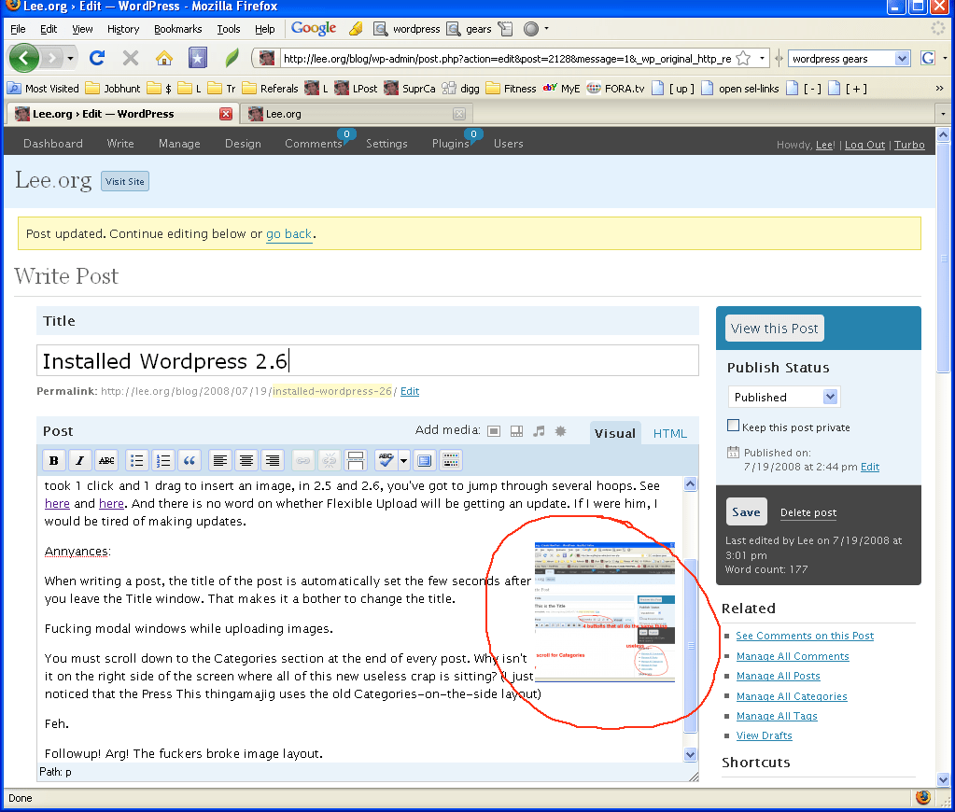
Task: Add video via media icon
Action: [516, 431]
